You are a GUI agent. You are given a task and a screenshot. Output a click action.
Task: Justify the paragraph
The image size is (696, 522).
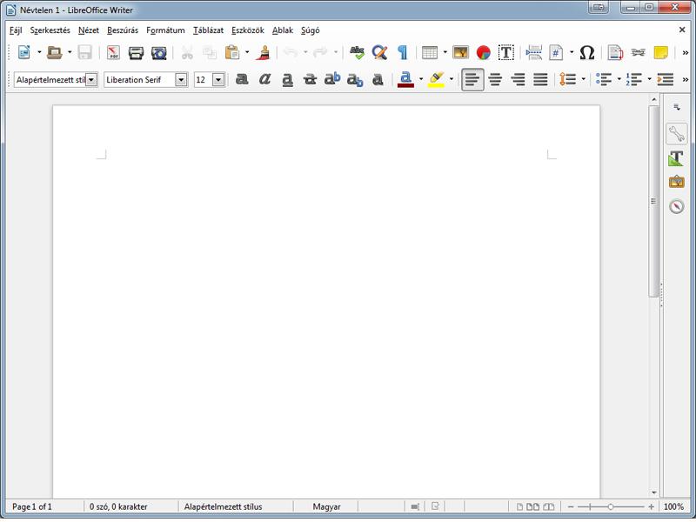pos(540,79)
